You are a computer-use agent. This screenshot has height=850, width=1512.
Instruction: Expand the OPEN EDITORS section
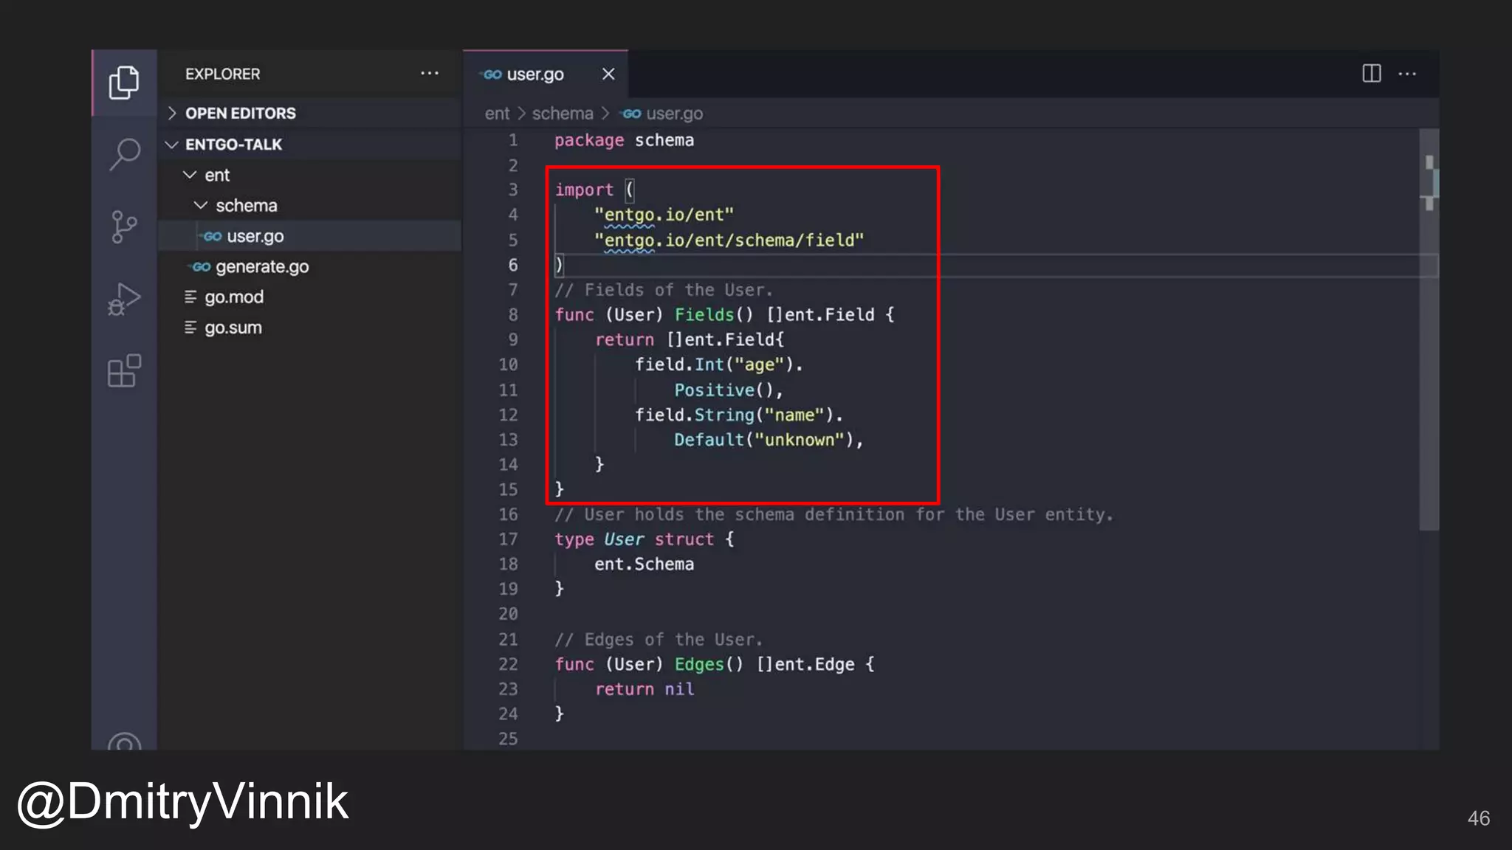click(x=240, y=113)
